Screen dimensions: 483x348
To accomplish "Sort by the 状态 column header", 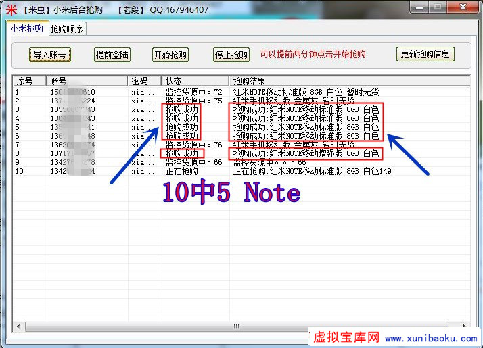I will pos(195,81).
